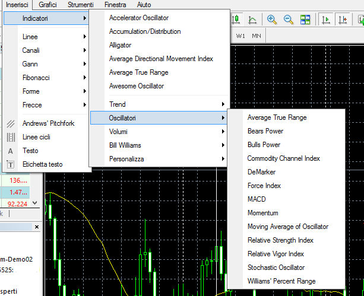Select Relative Strength Index

(280, 240)
